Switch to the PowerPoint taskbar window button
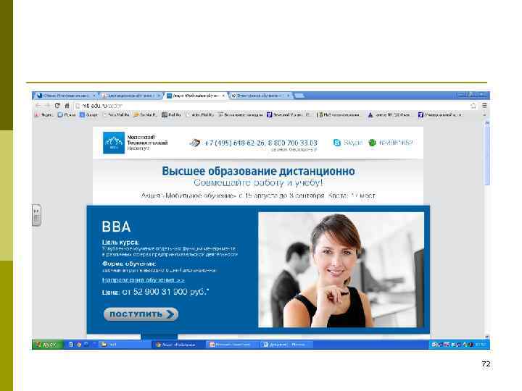 click(x=232, y=345)
